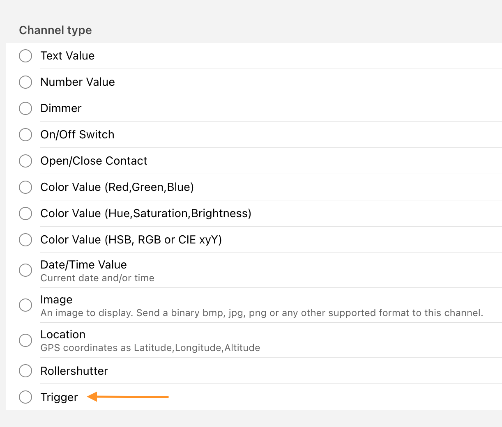Click the "GPS coordinates" description under Location

(x=150, y=348)
